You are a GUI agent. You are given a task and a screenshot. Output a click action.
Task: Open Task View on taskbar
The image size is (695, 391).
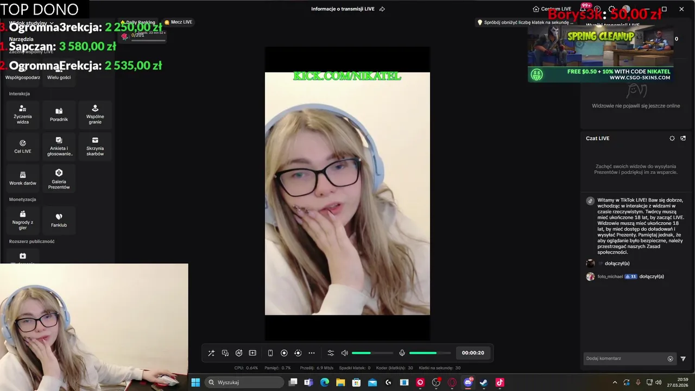point(293,382)
